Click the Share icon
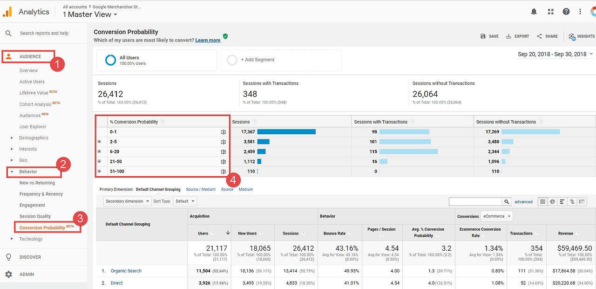Image resolution: width=596 pixels, height=289 pixels. click(539, 36)
